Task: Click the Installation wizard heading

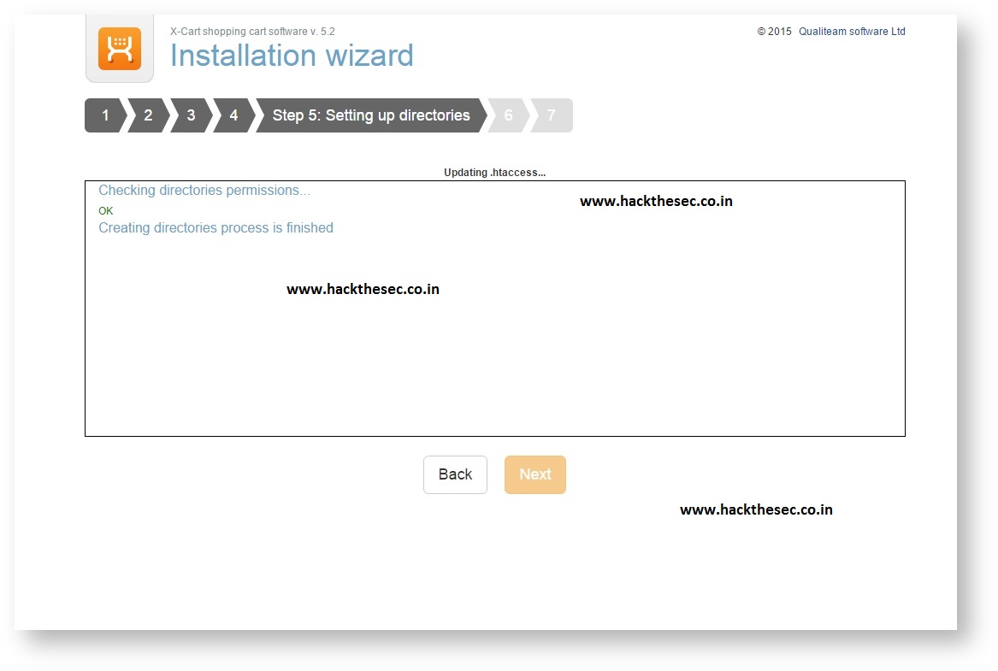Action: click(292, 56)
